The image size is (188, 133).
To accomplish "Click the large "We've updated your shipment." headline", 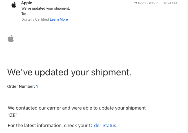I will tap(69, 72).
